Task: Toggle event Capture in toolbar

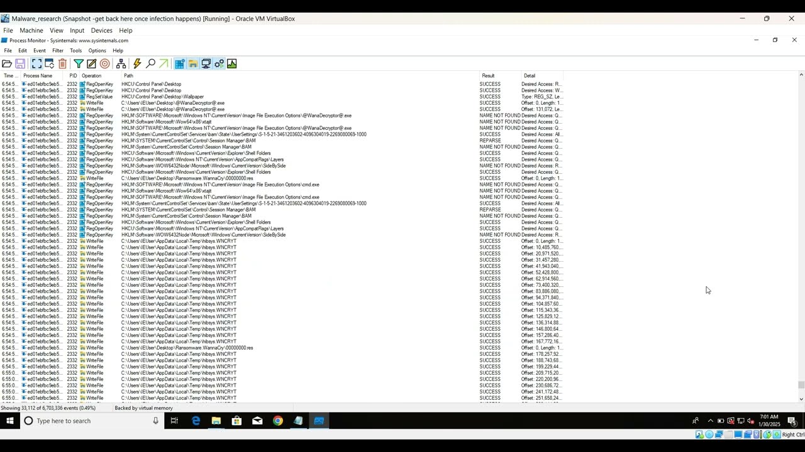Action: tap(36, 63)
